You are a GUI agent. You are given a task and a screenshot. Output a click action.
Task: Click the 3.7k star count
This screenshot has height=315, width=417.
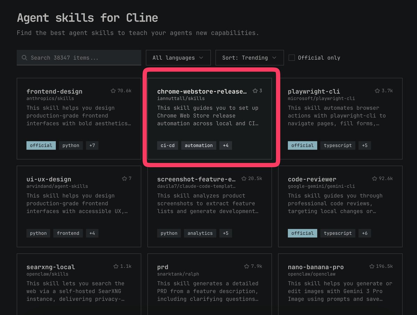[x=387, y=91]
